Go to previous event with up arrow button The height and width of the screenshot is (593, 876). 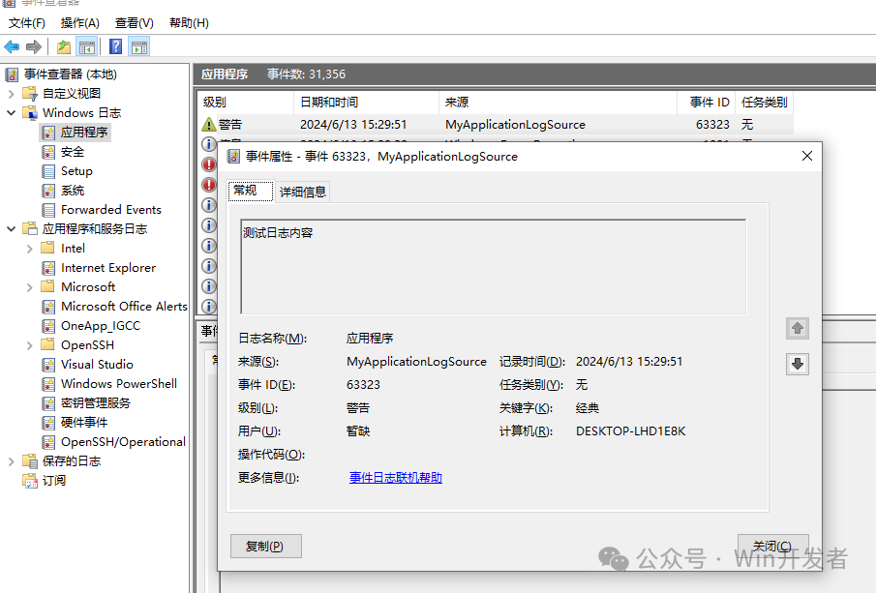click(x=798, y=328)
